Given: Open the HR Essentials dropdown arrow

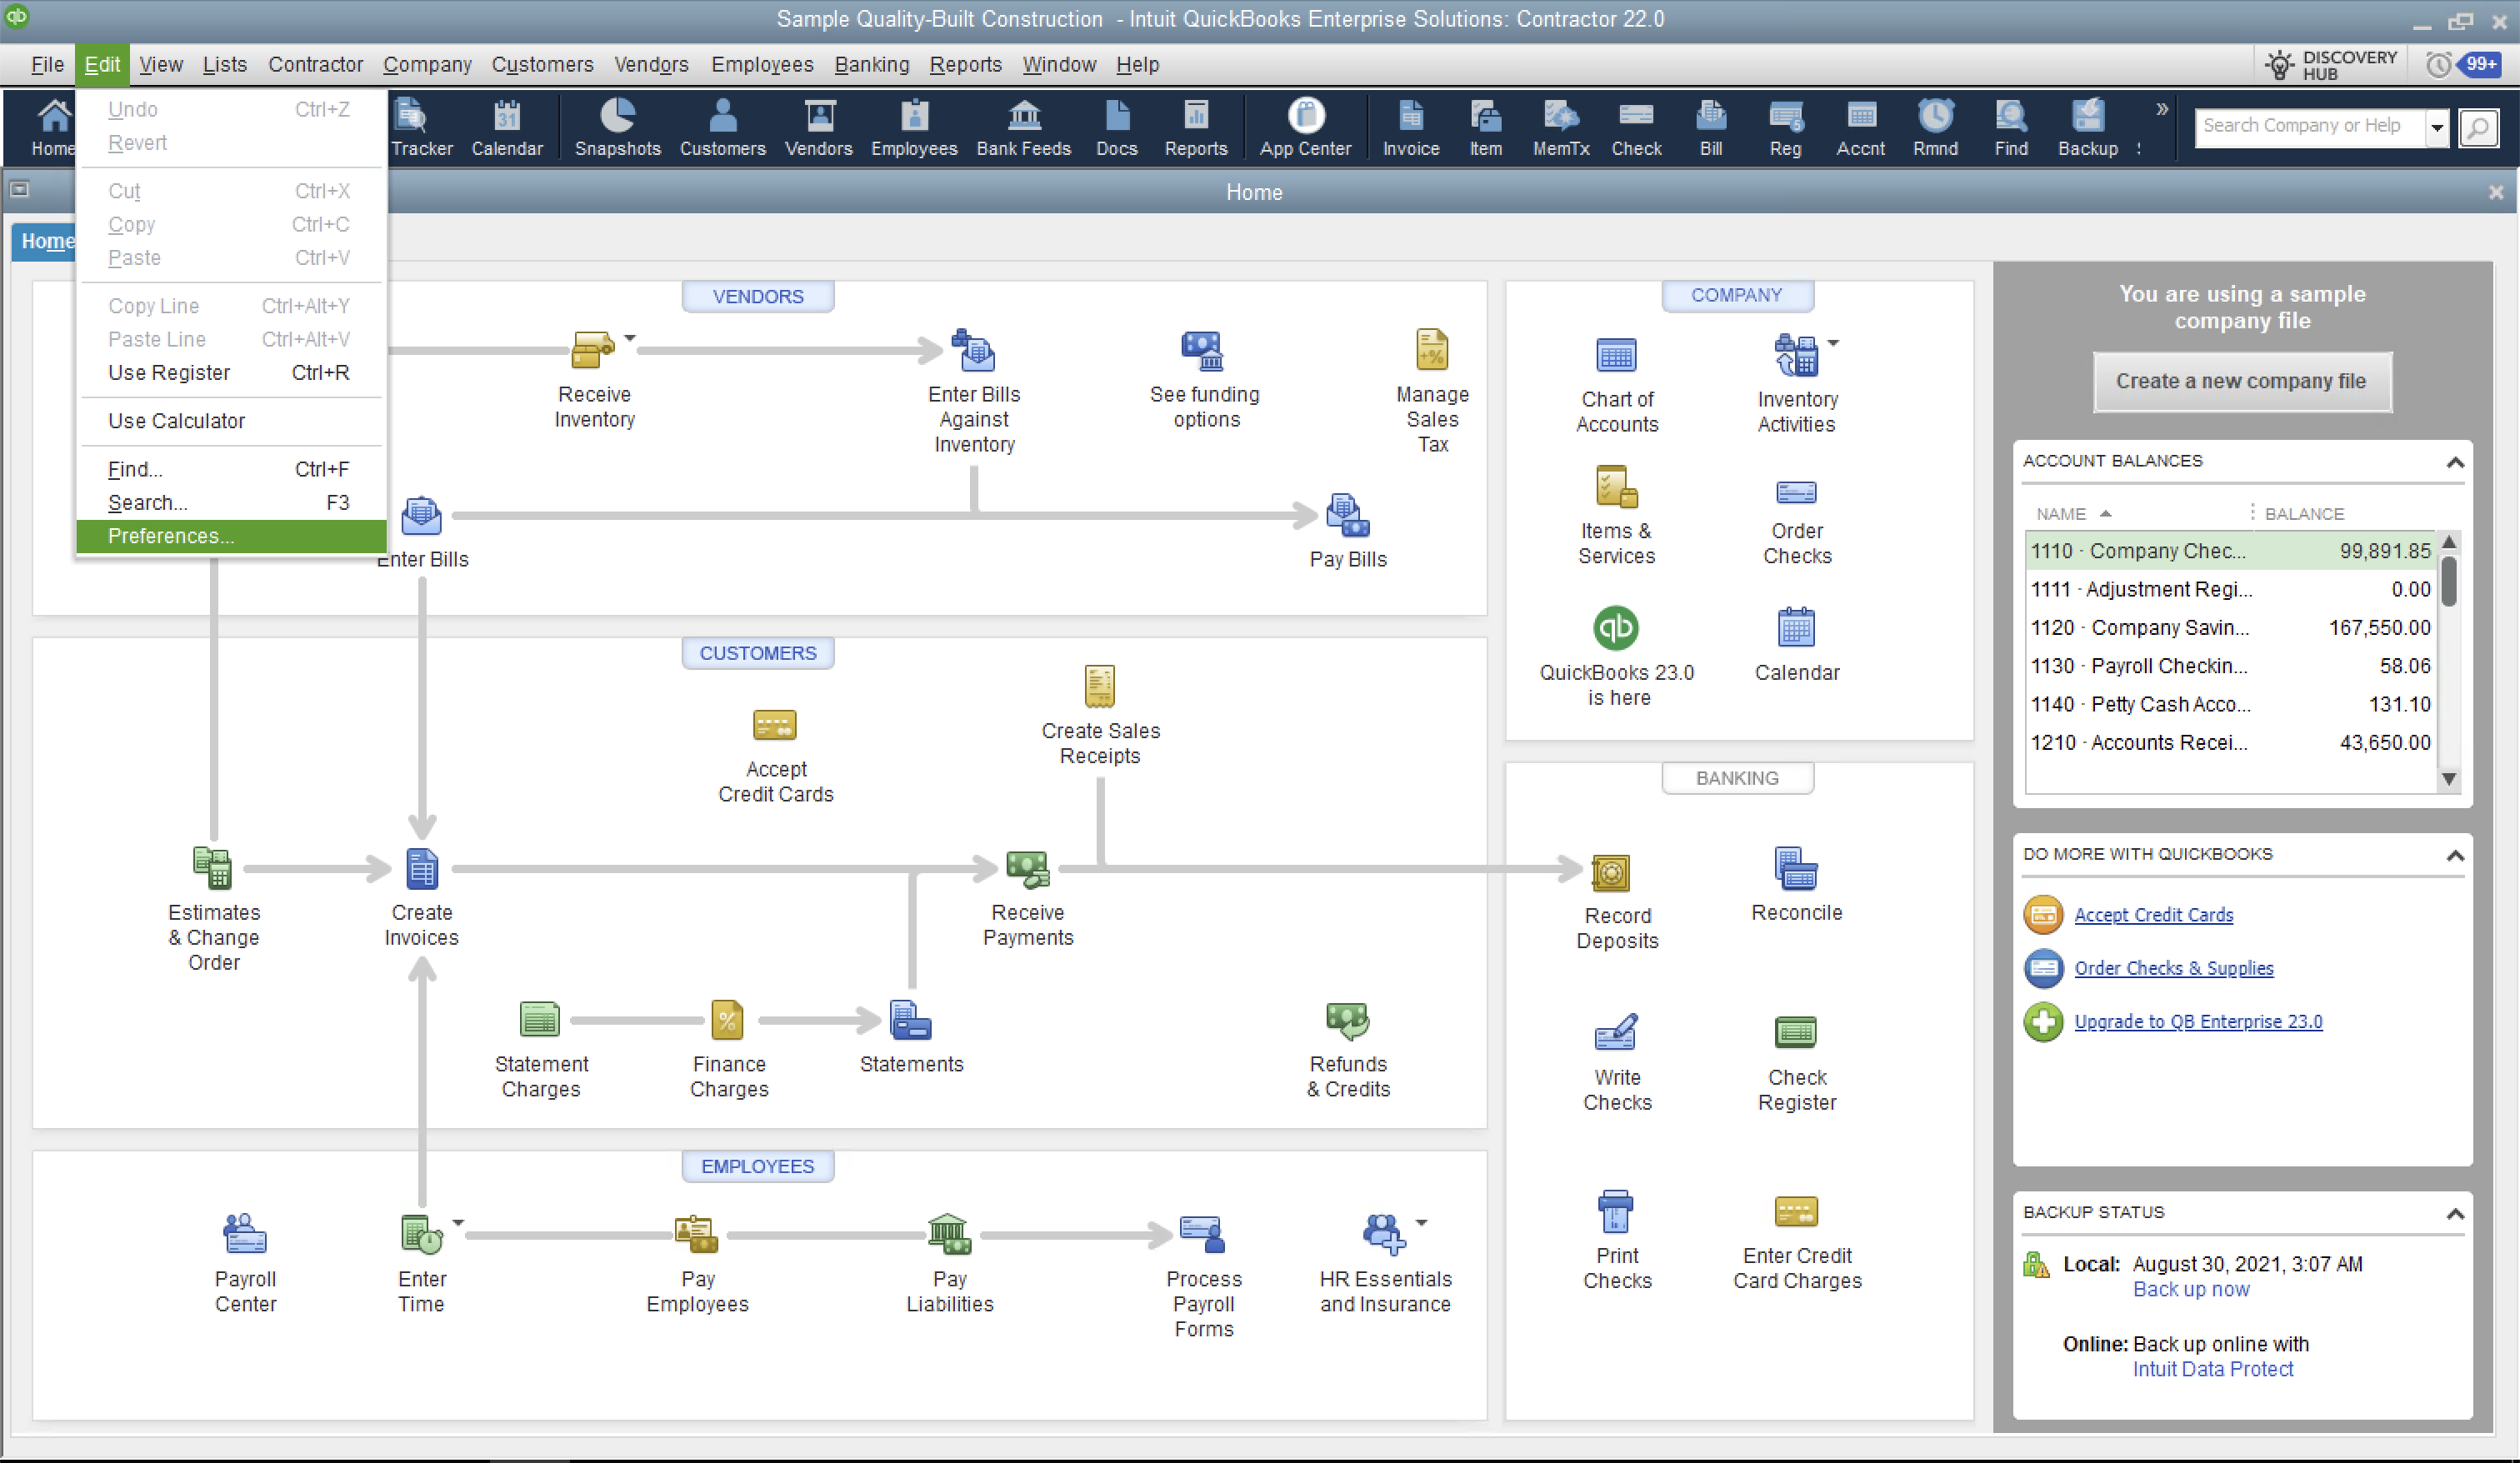Looking at the screenshot, I should pos(1421,1222).
